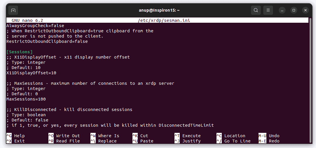
Task: Open the terminal hamburger menu
Action: (x=268, y=10)
